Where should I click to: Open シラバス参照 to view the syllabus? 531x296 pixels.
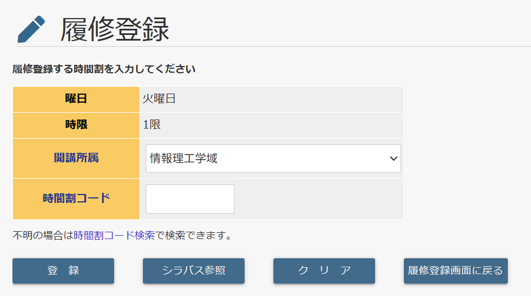pyautogui.click(x=194, y=271)
